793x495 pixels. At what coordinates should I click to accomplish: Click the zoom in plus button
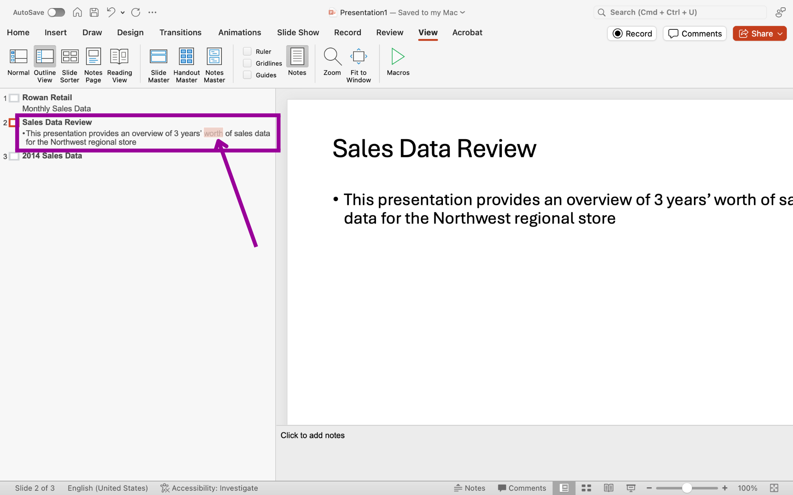pos(725,488)
